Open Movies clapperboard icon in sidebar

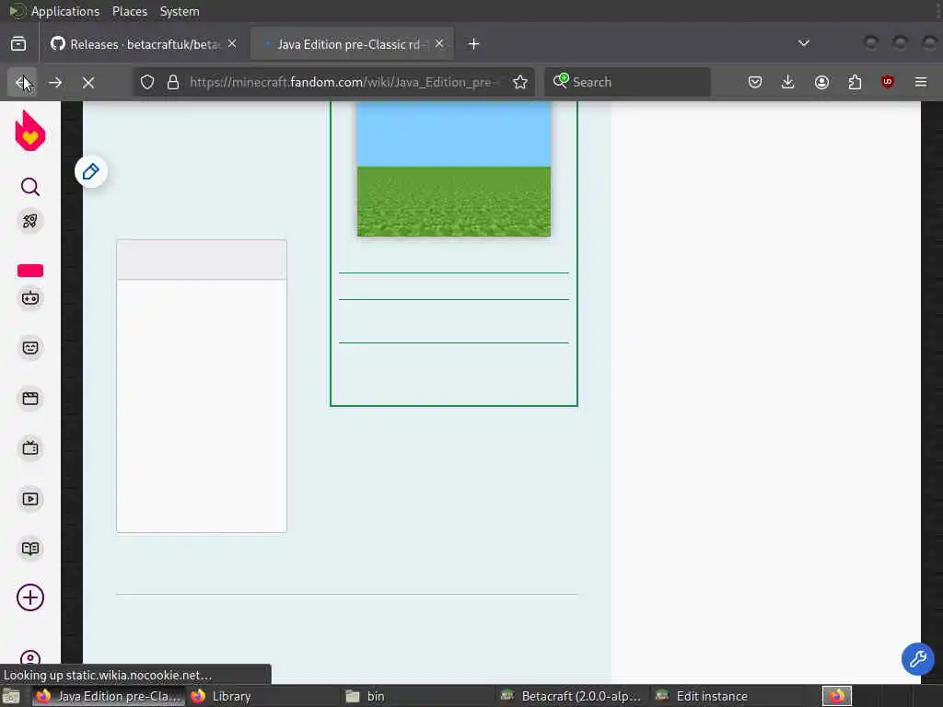[30, 398]
